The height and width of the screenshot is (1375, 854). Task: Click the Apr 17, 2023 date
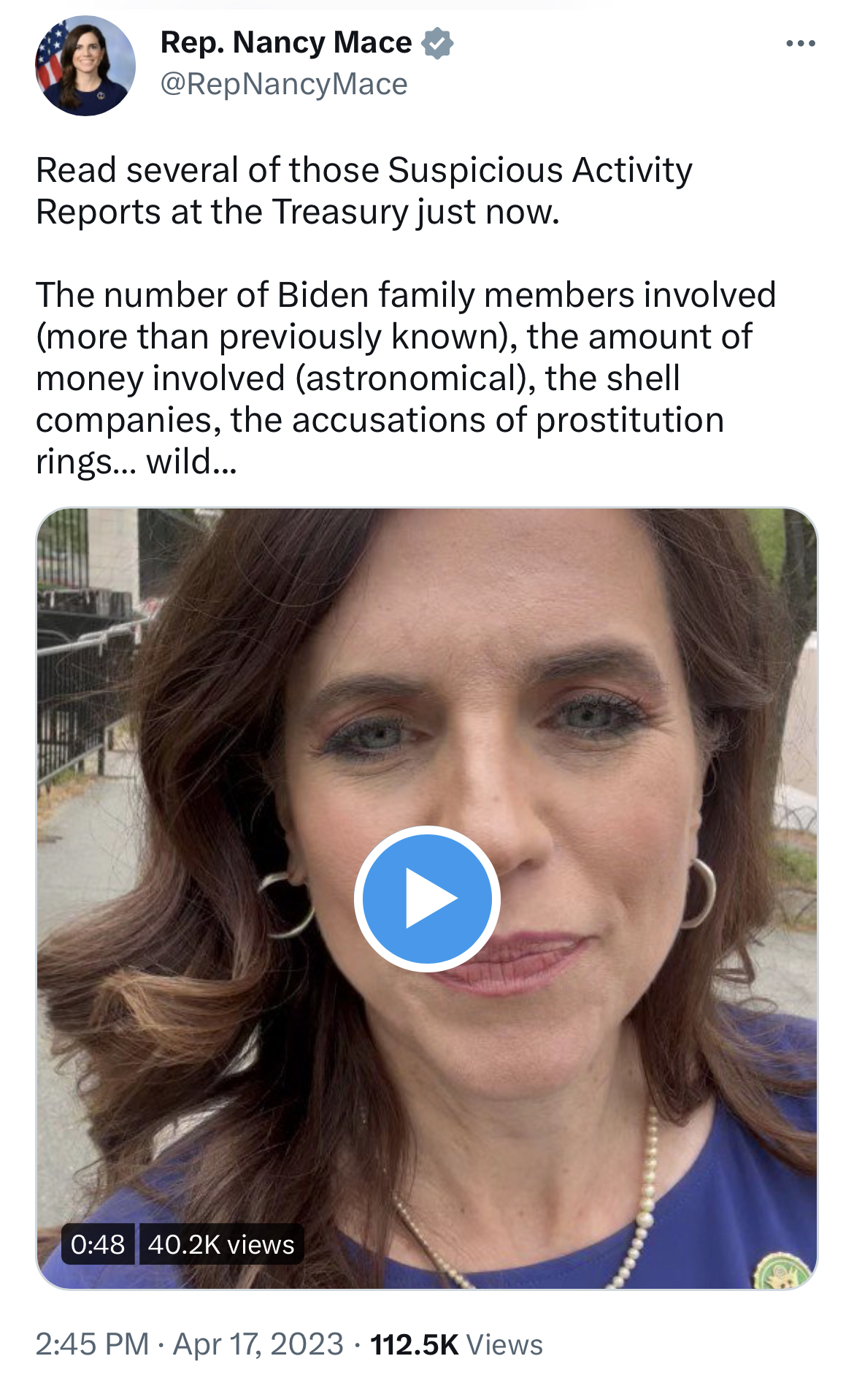point(258,1344)
